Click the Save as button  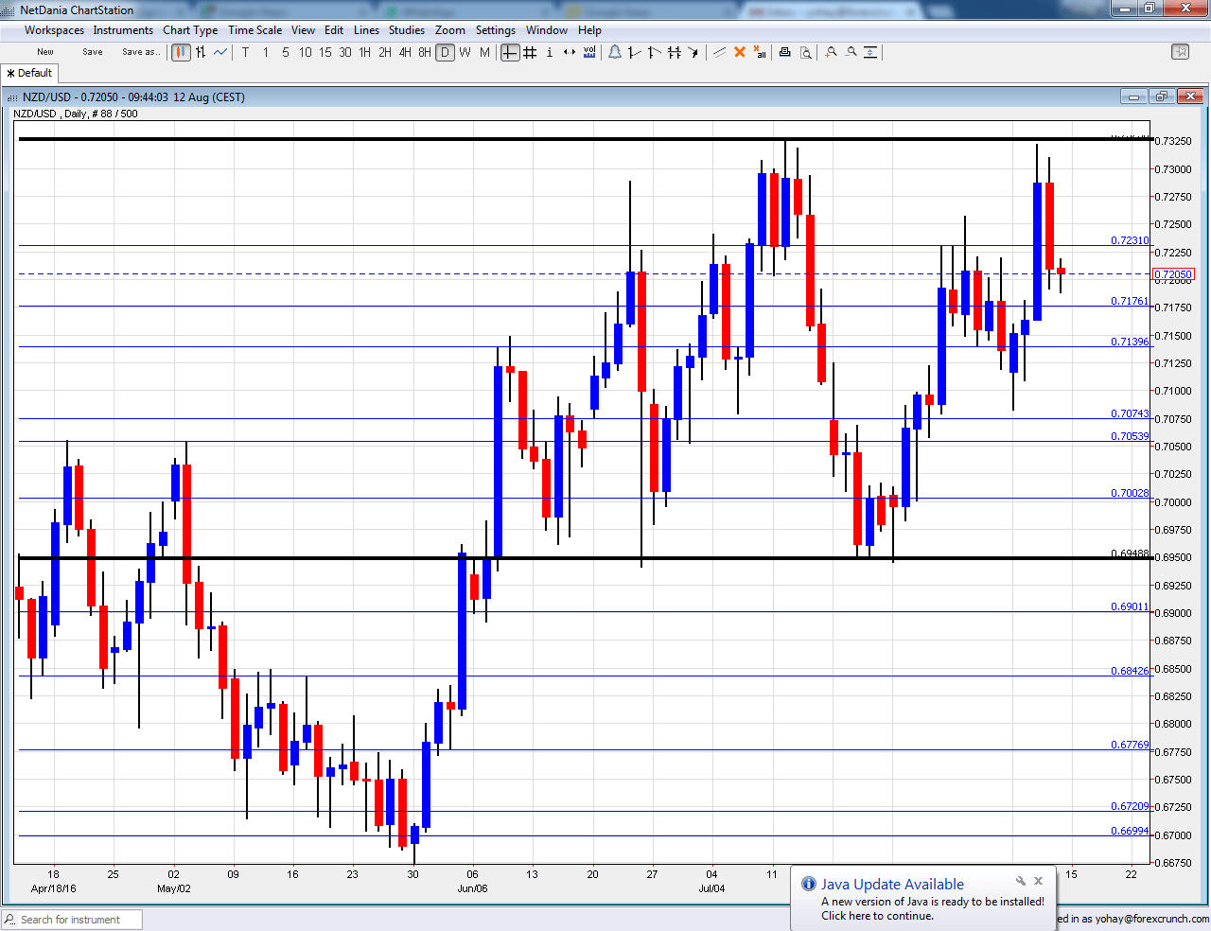click(x=141, y=52)
